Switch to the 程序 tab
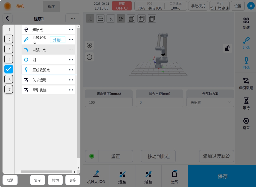The width and height of the screenshot is (256, 187). [x=51, y=7]
